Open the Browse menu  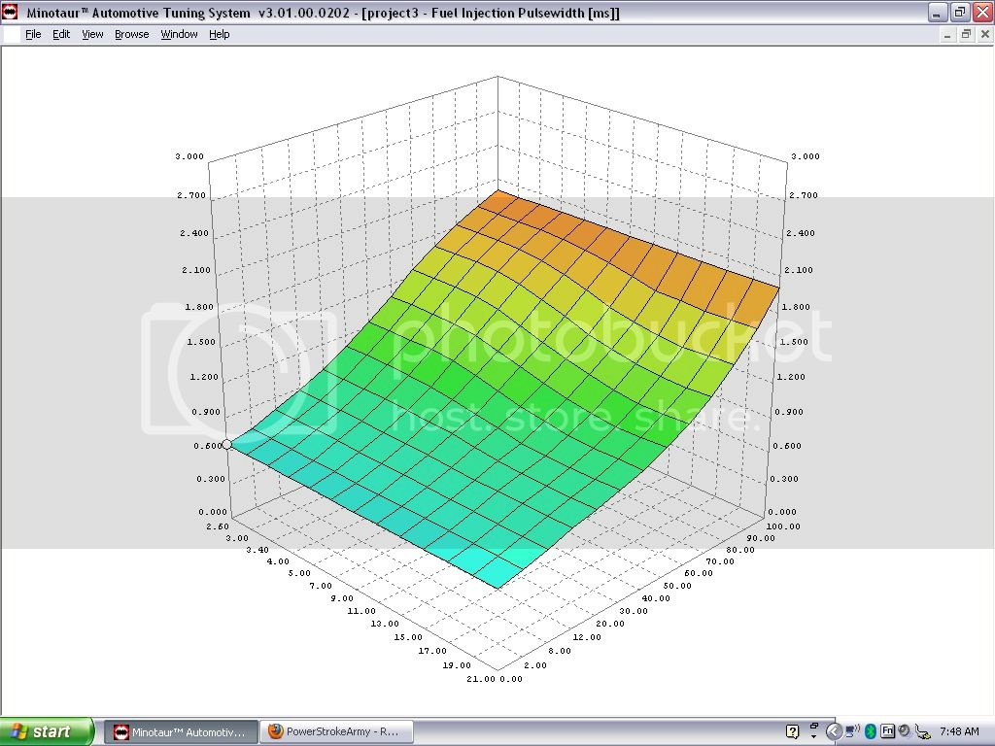131,34
